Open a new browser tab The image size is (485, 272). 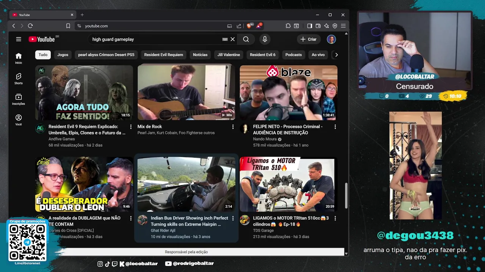tap(82, 15)
